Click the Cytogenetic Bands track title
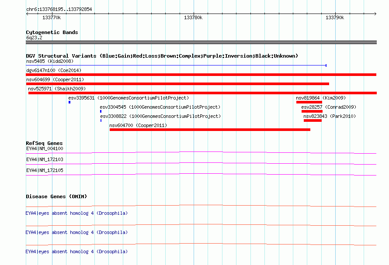Image resolution: width=389 pixels, height=265 pixels. (52, 32)
